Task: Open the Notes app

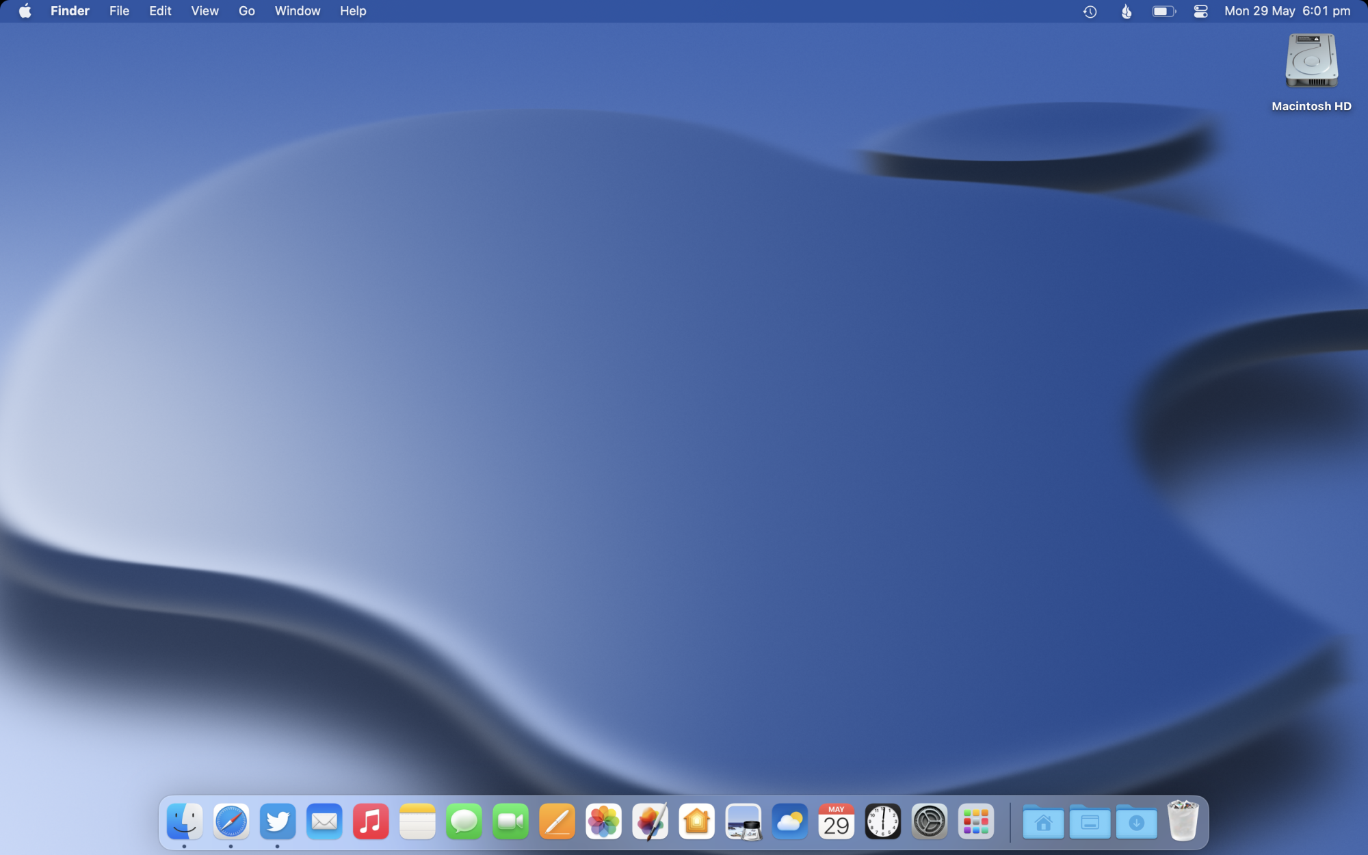Action: coord(417,821)
